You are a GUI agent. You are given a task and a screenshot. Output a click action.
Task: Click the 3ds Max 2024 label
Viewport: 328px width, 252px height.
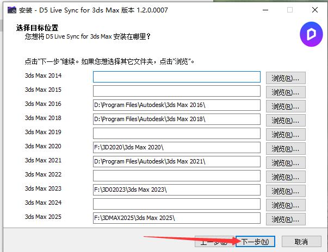point(43,203)
